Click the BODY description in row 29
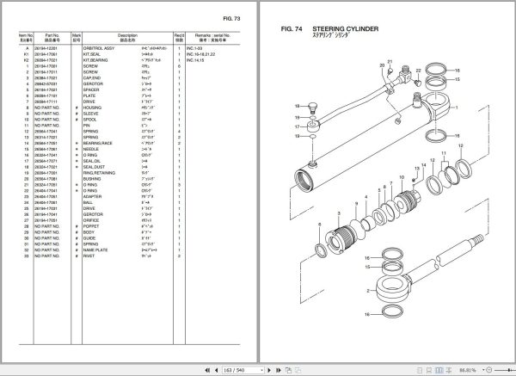 pyautogui.click(x=89, y=232)
